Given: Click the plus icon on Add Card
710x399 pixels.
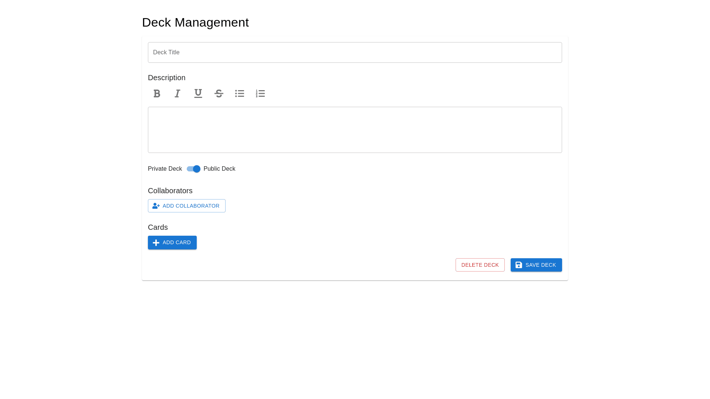Looking at the screenshot, I should click(x=156, y=243).
